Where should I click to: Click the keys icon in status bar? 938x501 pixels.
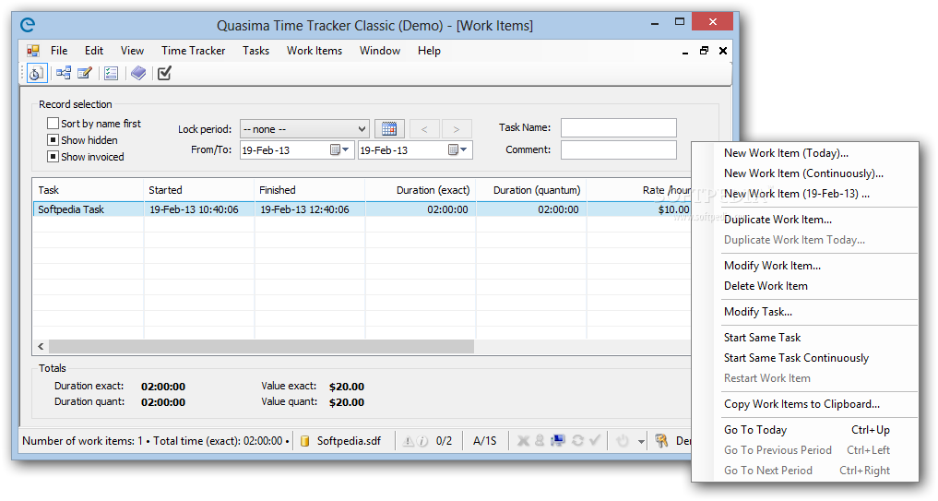[661, 441]
